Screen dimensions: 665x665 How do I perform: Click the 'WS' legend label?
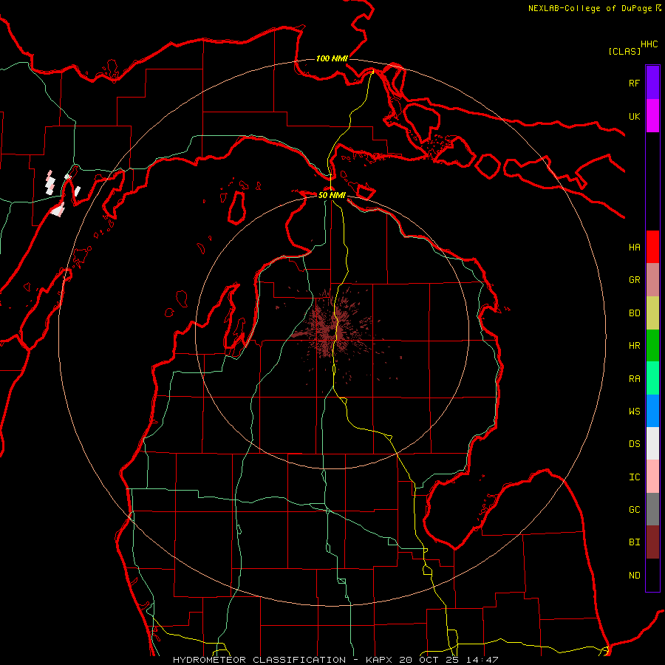tap(635, 411)
